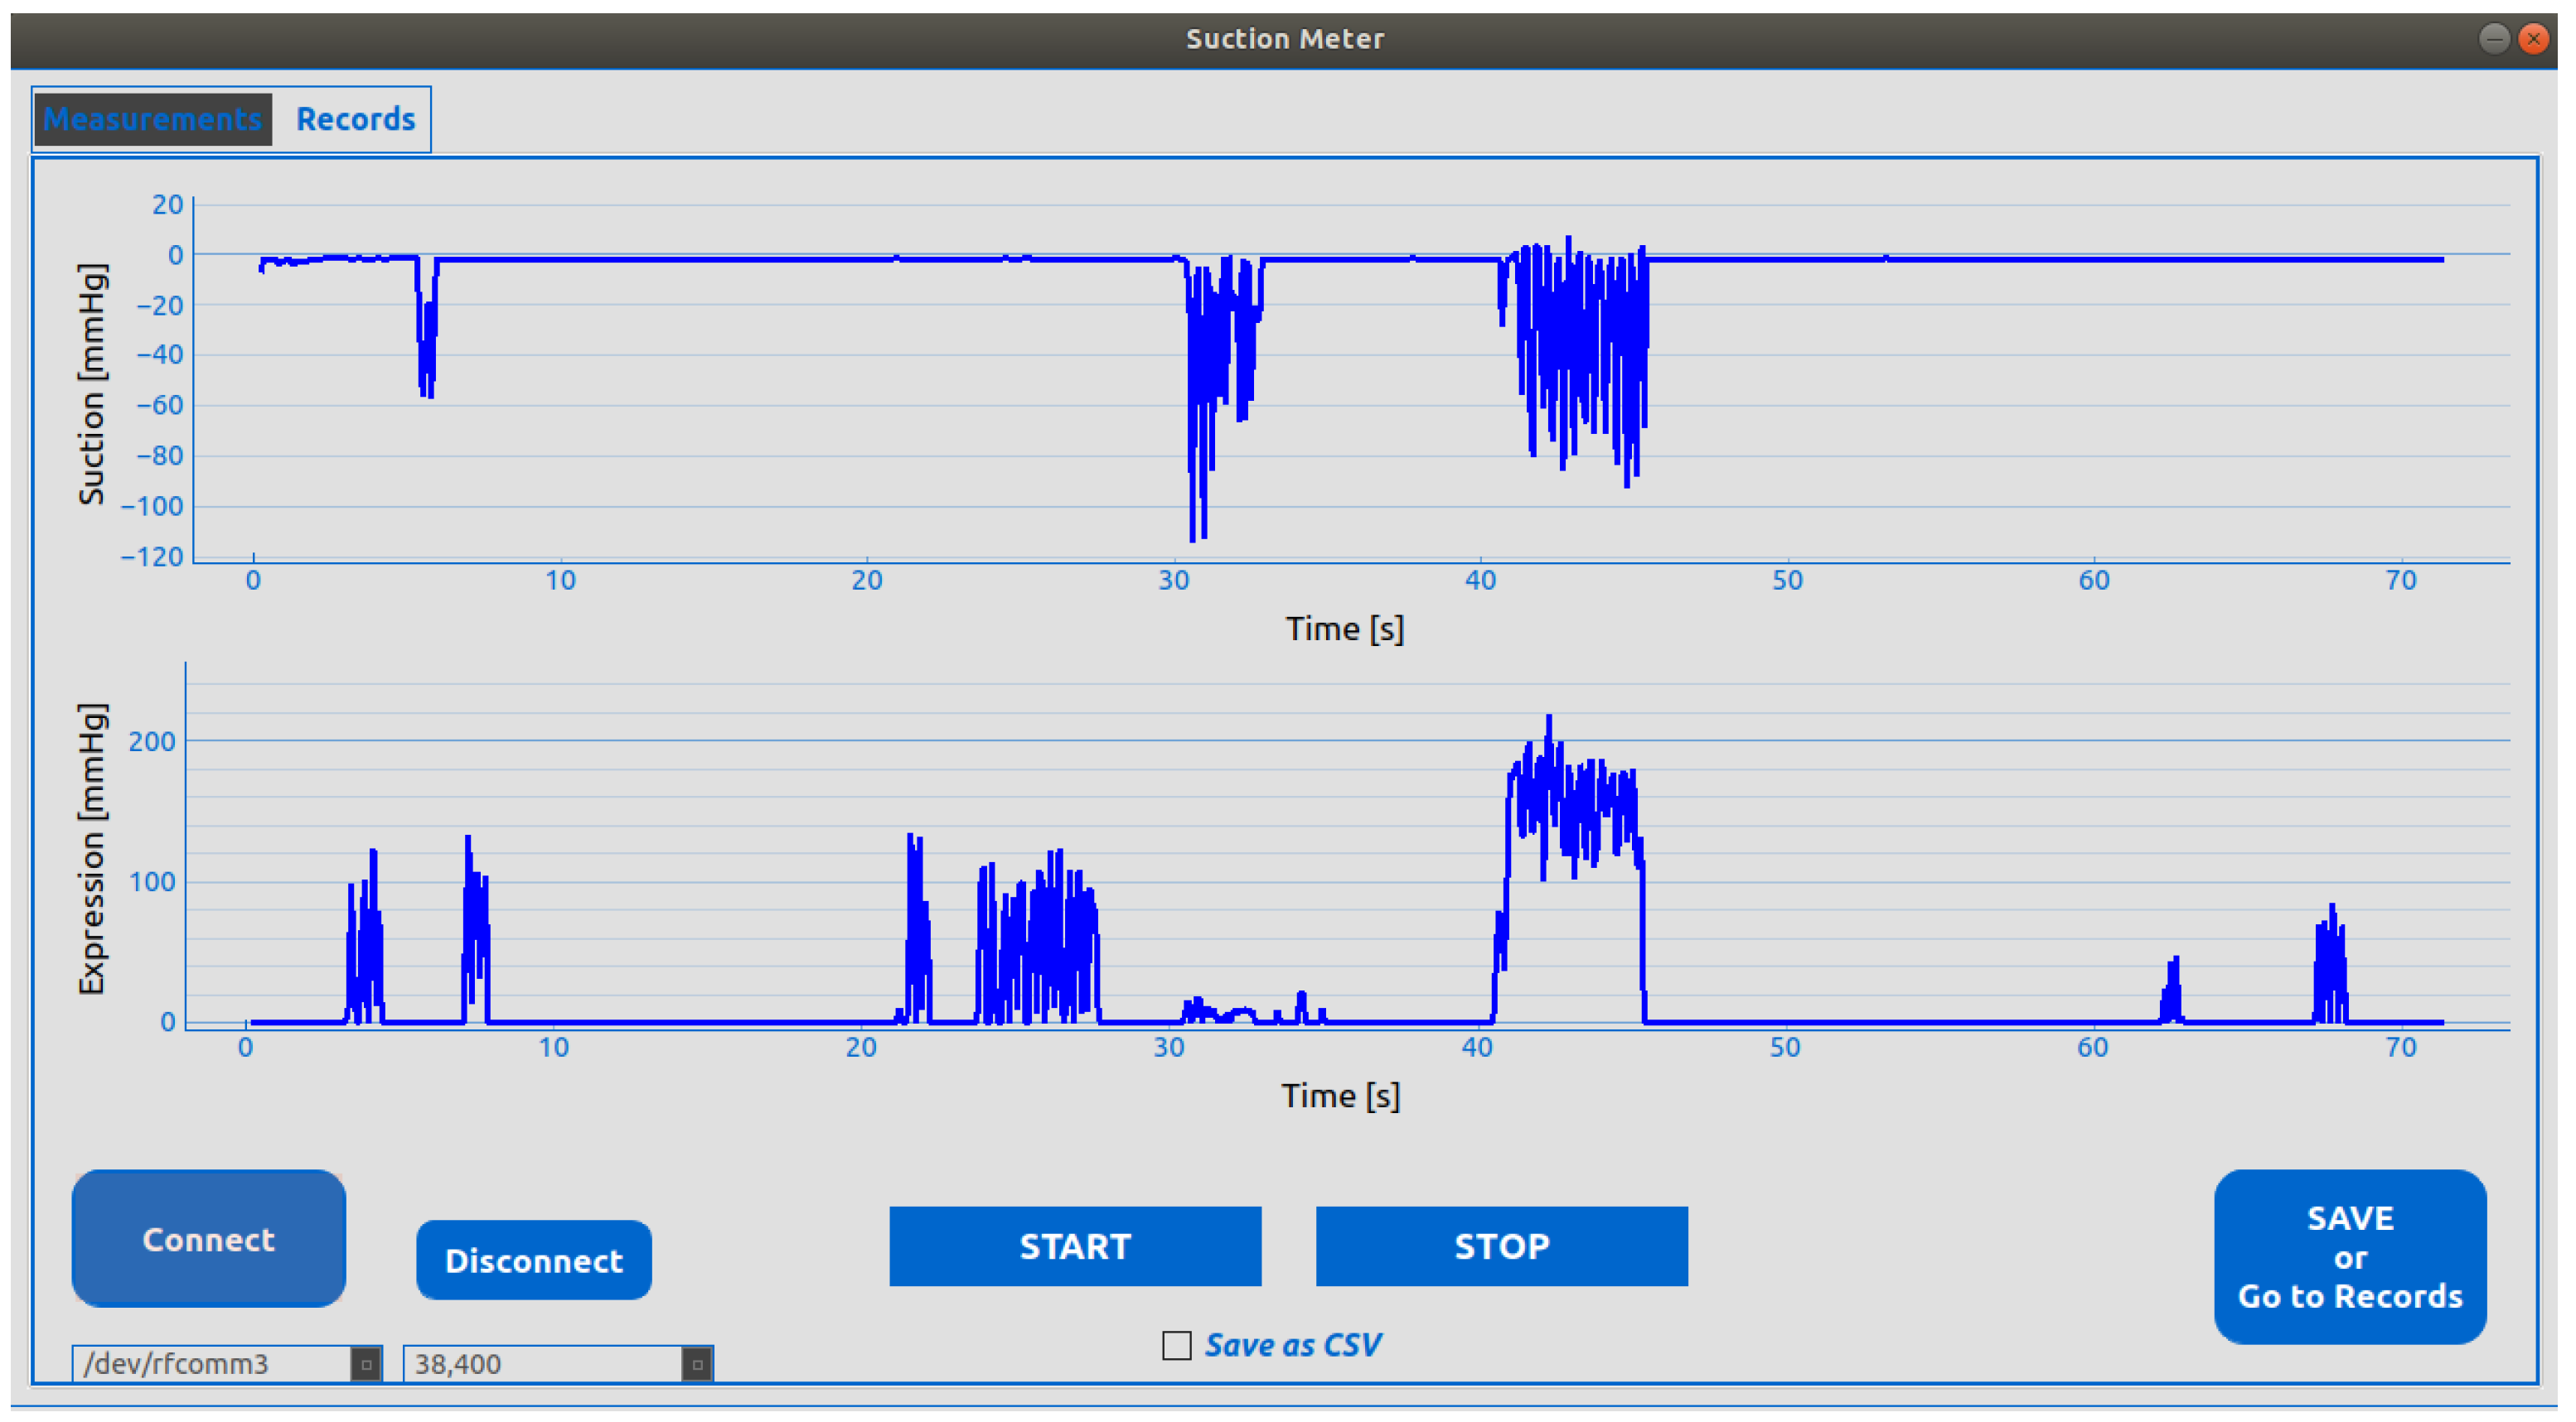The image size is (2576, 1422).
Task: Select the /dev/rfcomm3 serial port field
Action: tap(227, 1364)
